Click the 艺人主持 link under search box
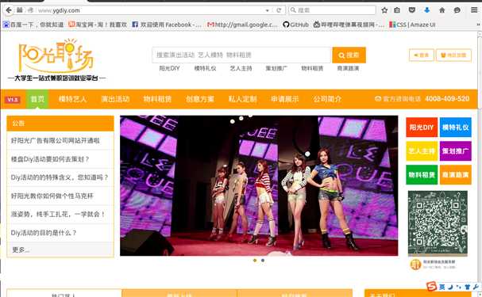 (x=241, y=68)
